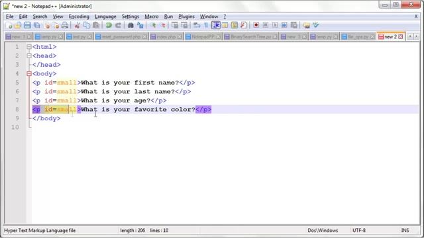Click the Copy toolbar icon

[x=87, y=25]
